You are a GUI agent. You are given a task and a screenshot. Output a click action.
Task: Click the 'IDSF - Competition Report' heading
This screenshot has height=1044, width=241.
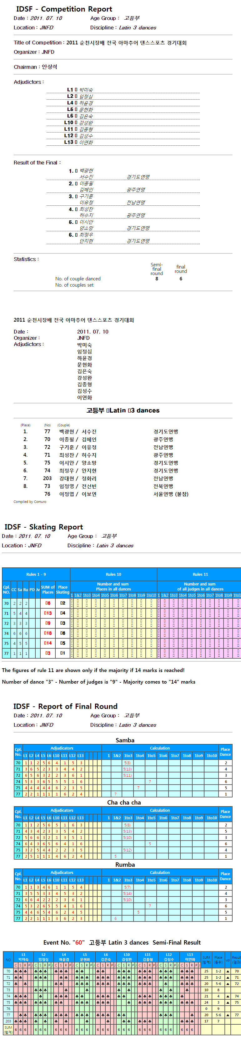(x=64, y=9)
